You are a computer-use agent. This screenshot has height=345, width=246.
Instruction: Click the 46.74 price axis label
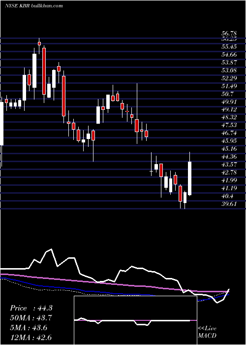[229, 134]
